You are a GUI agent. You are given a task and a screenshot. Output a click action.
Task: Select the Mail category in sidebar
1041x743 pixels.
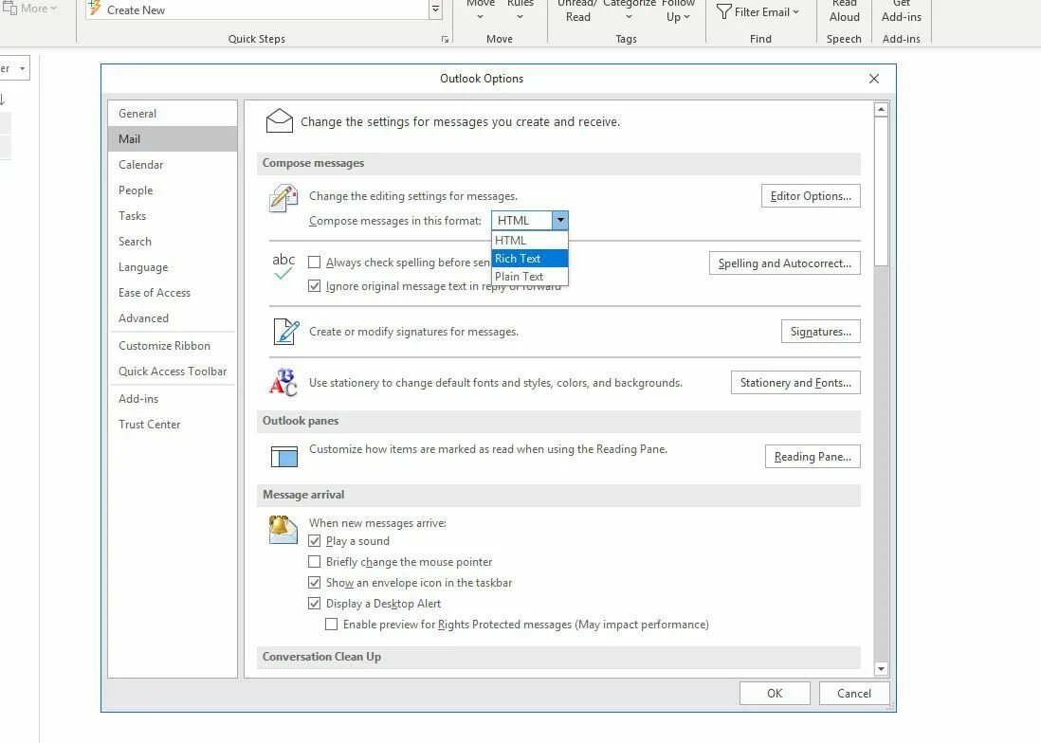tap(173, 139)
